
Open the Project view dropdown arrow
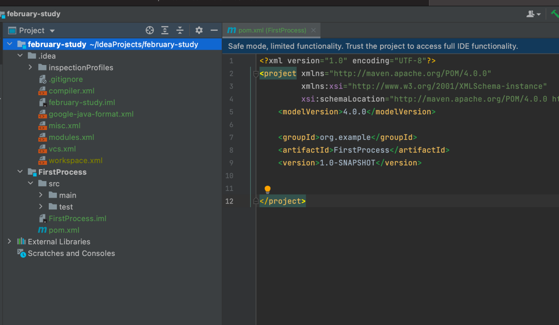pyautogui.click(x=52, y=31)
